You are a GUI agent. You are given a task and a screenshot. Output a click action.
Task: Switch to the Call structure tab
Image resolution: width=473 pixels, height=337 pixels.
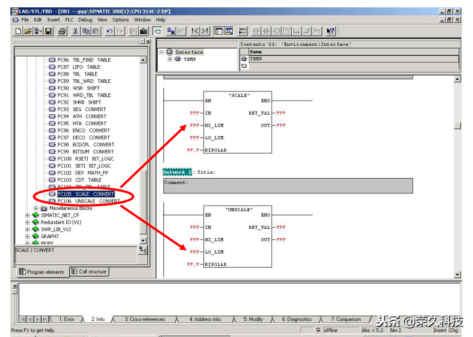click(89, 271)
